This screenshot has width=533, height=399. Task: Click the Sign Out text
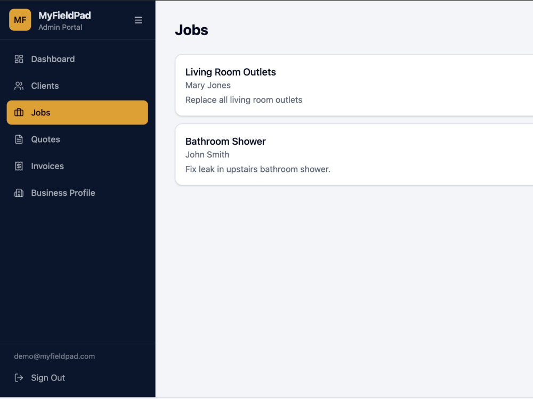[48, 378]
